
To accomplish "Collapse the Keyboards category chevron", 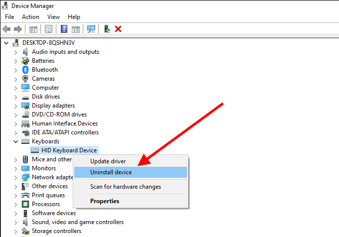I will tap(15, 141).
